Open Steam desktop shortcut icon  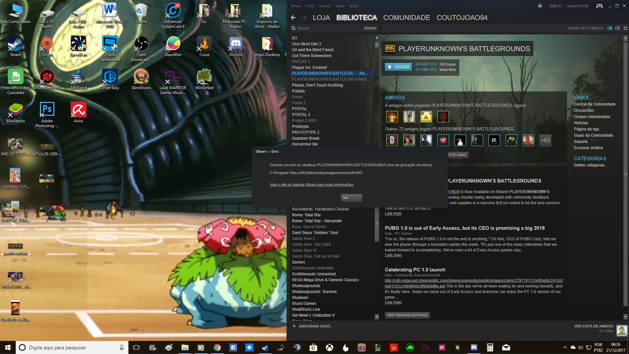click(15, 46)
